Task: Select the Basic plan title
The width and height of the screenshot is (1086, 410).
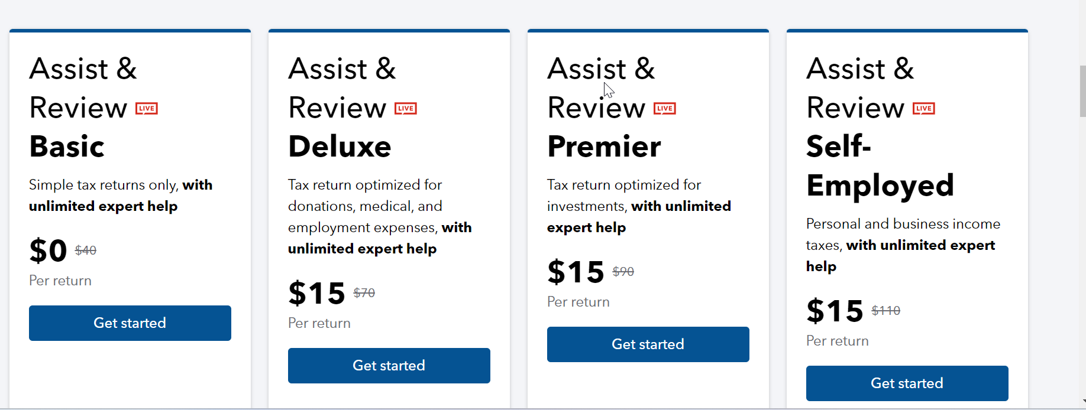Action: (67, 147)
